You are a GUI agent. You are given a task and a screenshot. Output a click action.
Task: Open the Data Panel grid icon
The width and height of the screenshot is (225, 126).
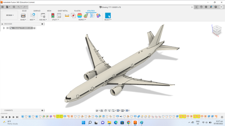(2, 7)
